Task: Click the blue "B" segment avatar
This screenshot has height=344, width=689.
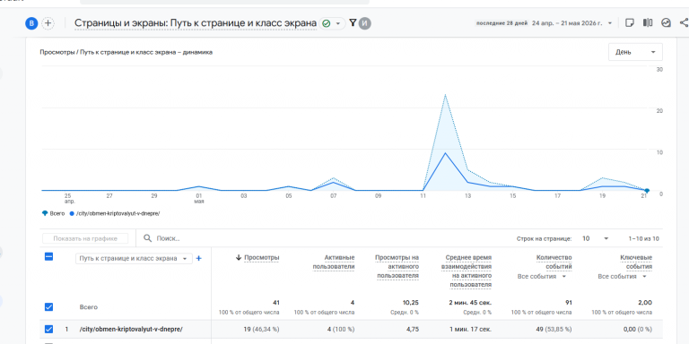Action: (x=31, y=23)
